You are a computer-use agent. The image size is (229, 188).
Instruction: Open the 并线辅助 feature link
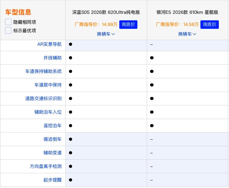tap(52, 58)
